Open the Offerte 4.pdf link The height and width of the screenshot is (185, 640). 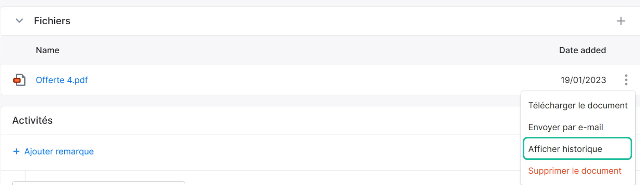(62, 80)
